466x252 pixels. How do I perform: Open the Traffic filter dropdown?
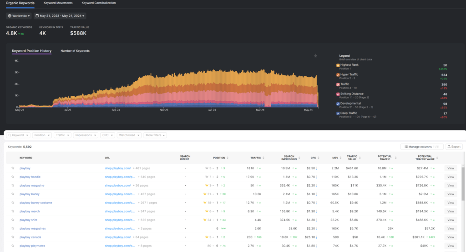click(x=62, y=135)
